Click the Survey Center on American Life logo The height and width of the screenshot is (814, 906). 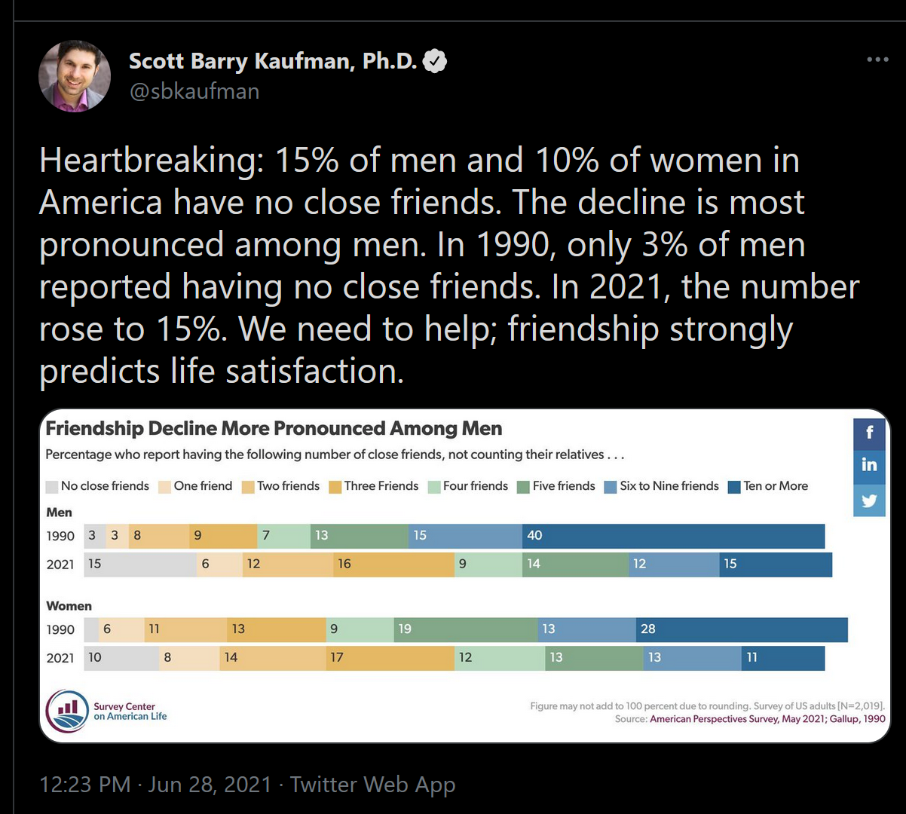tap(68, 711)
